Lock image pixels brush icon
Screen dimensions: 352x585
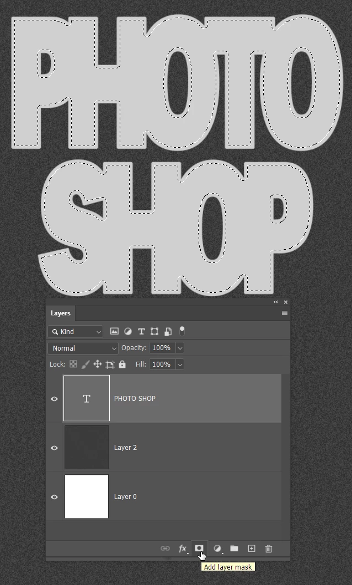coord(85,364)
